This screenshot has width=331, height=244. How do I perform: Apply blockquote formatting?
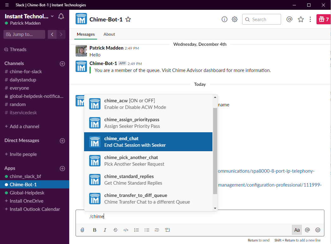click(157, 230)
